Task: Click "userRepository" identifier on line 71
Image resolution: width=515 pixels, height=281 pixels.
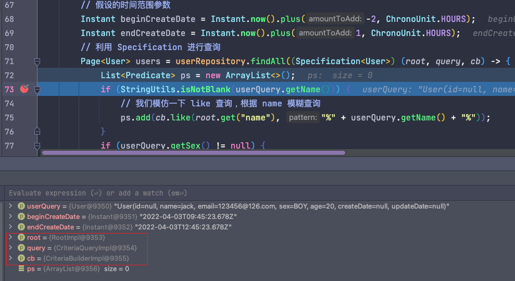Action: (x=210, y=62)
